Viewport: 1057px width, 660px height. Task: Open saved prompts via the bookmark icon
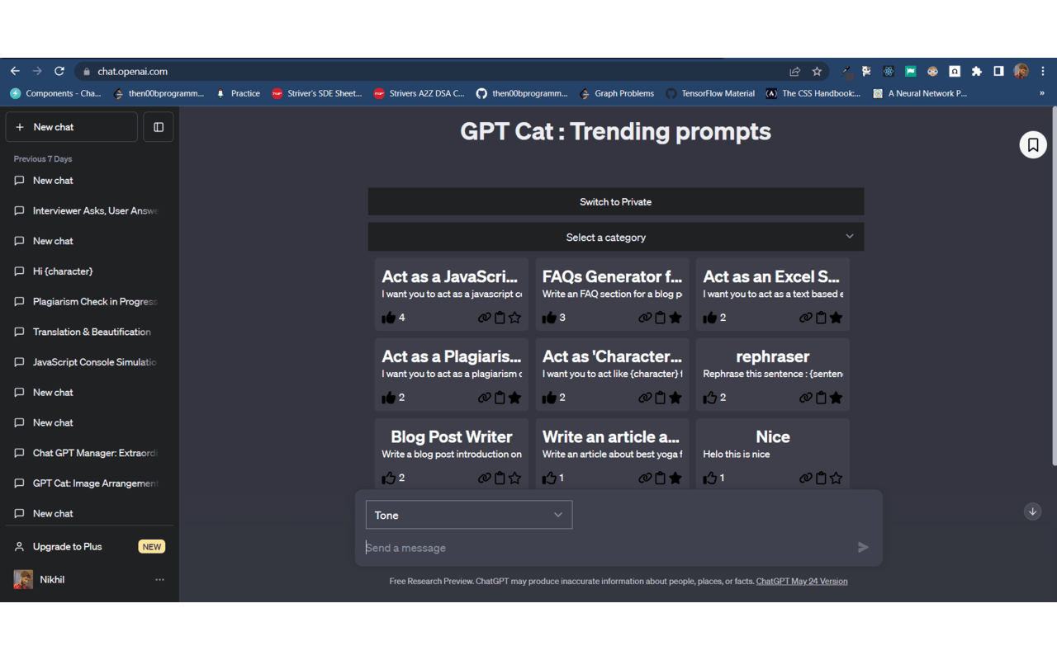point(1033,144)
